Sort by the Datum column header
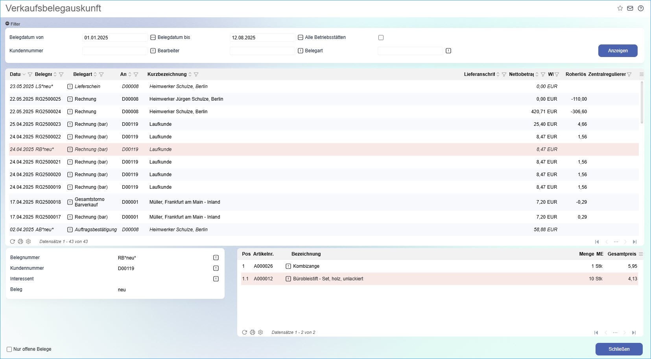The height and width of the screenshot is (359, 651). click(15, 74)
